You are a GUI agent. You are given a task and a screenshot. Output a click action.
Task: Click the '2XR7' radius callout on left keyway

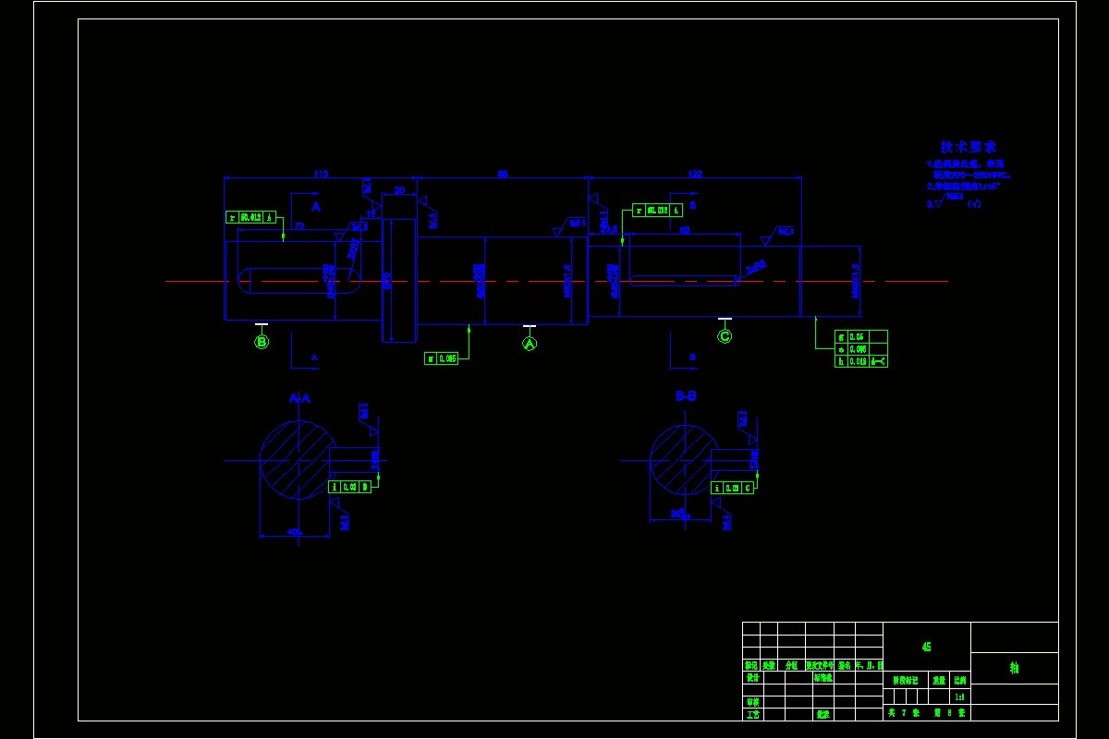click(355, 249)
